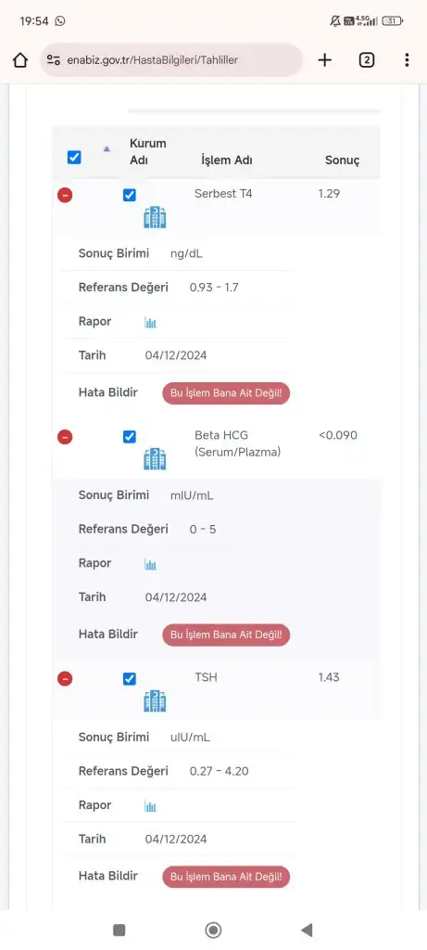Sort by the Sonuç column header
Image resolution: width=427 pixels, height=950 pixels.
coord(343,160)
